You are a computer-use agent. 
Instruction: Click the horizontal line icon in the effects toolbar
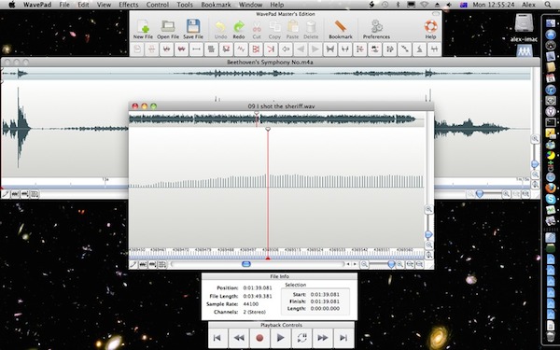[x=196, y=49]
